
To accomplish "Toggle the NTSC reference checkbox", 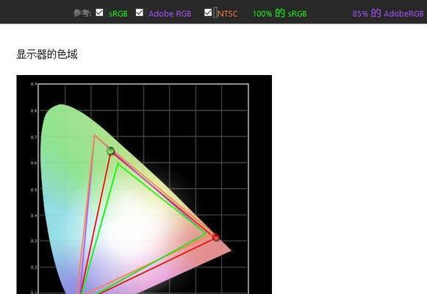I will pyautogui.click(x=208, y=12).
